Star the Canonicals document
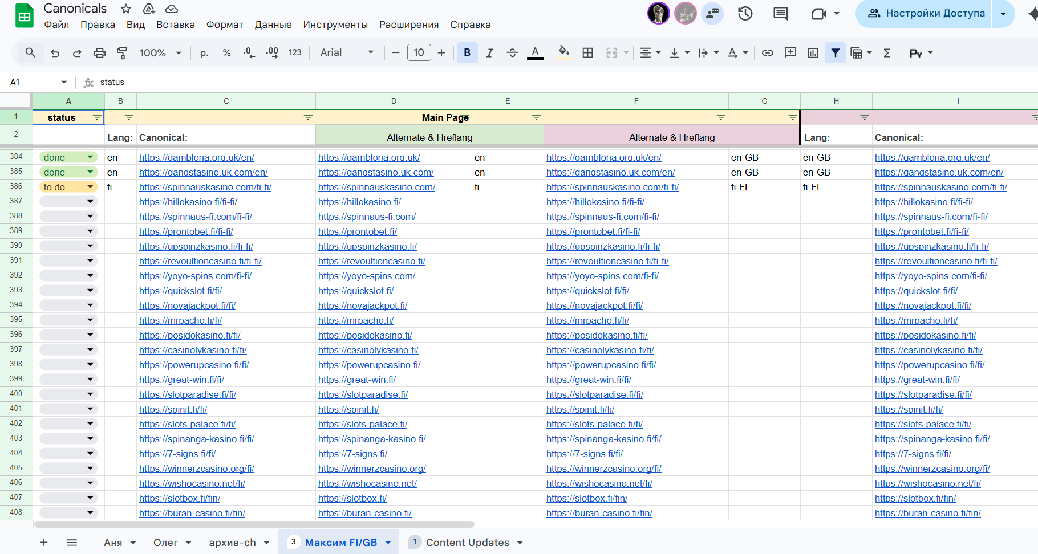Screen dimensions: 1038x554 (126, 9)
